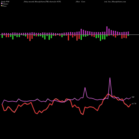Click the highest peak of the red price line

pyautogui.click(x=108, y=94)
